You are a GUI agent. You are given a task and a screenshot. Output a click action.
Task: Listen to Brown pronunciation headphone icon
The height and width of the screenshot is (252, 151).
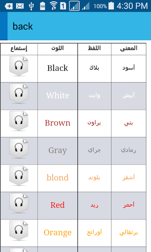19,121
